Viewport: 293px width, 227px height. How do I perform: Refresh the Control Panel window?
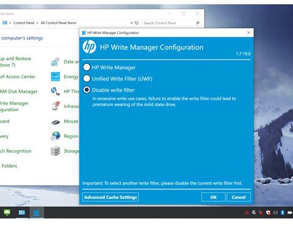(x=137, y=23)
